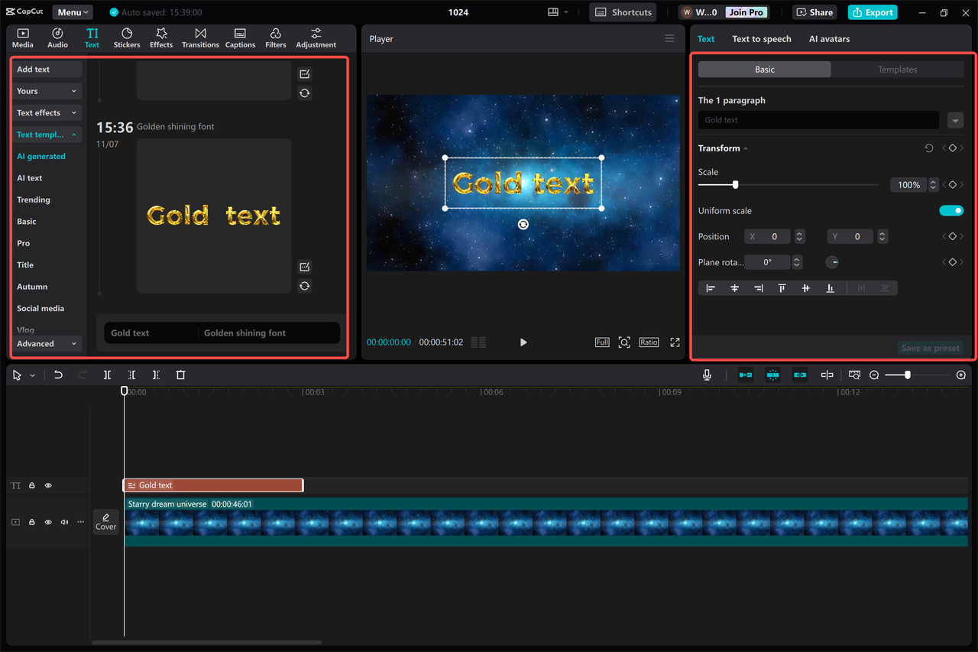Open the voice-over microphone tool
The image size is (978, 652).
click(707, 375)
